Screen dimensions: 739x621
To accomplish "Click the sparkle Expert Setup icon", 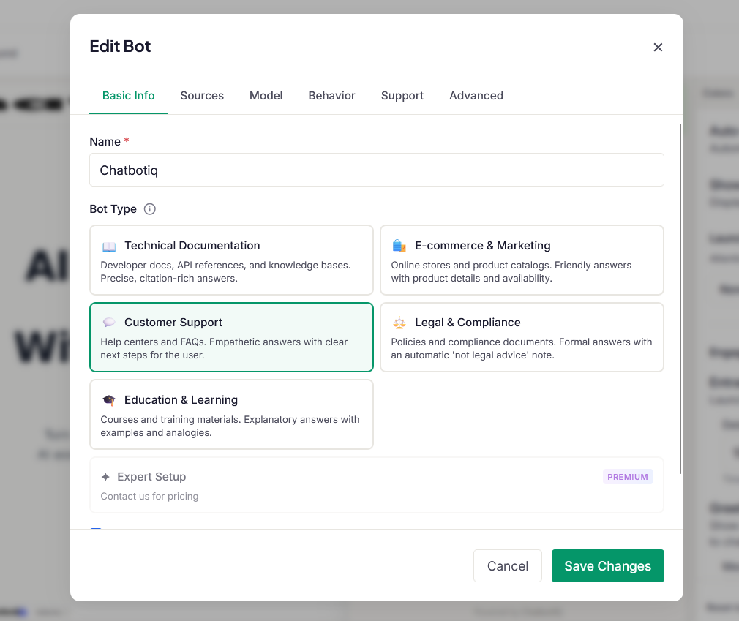I will point(105,477).
